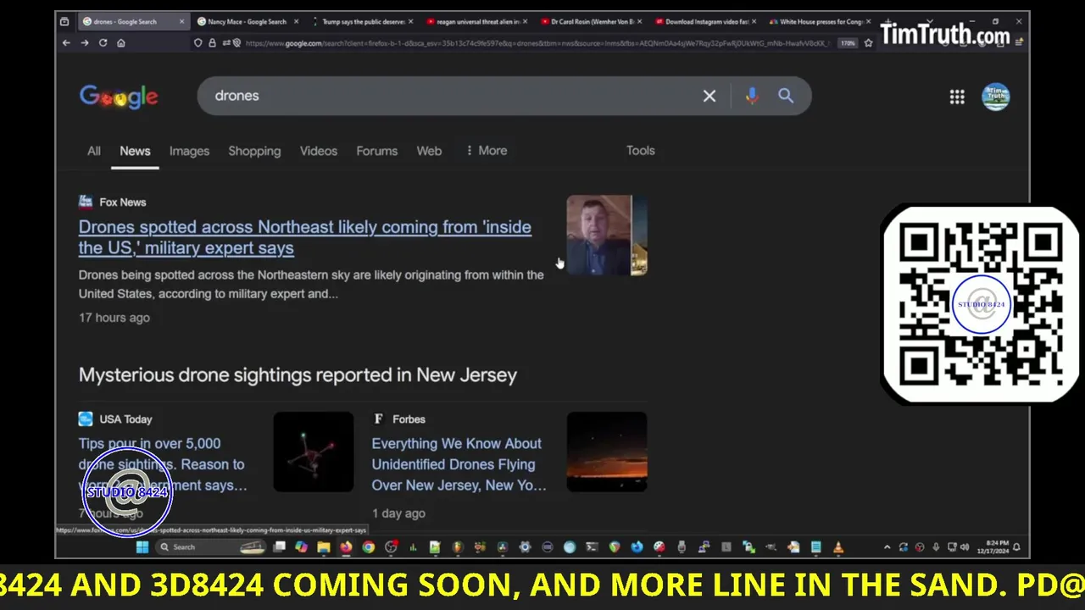Screen dimensions: 1085x610
Task: Click the taskbar settings gear icon
Action: pos(525,547)
